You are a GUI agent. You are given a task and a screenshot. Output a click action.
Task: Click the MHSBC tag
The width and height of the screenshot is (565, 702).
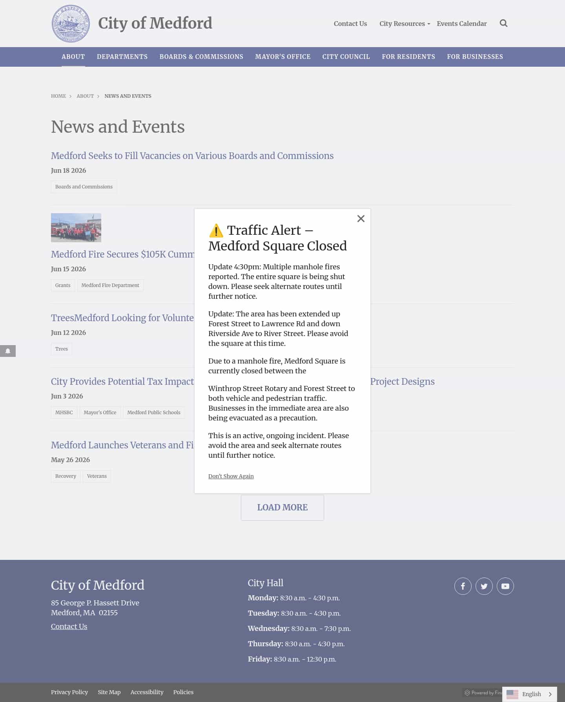[64, 413]
